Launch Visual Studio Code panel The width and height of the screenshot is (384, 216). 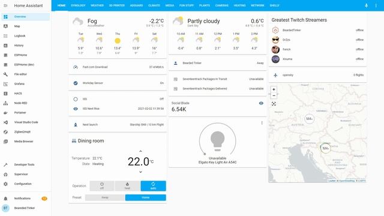25,122
